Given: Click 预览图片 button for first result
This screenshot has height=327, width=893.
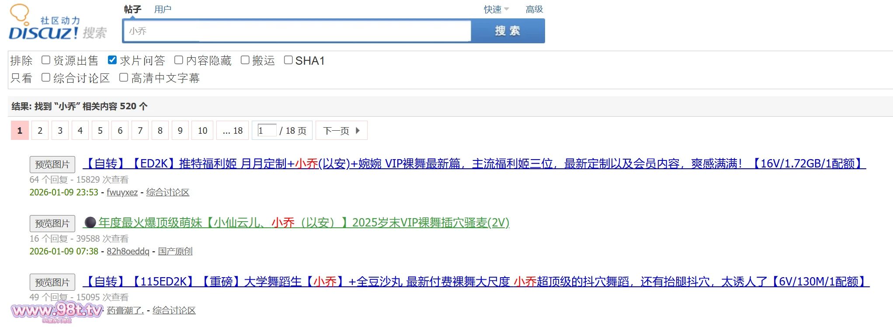Looking at the screenshot, I should [x=52, y=164].
